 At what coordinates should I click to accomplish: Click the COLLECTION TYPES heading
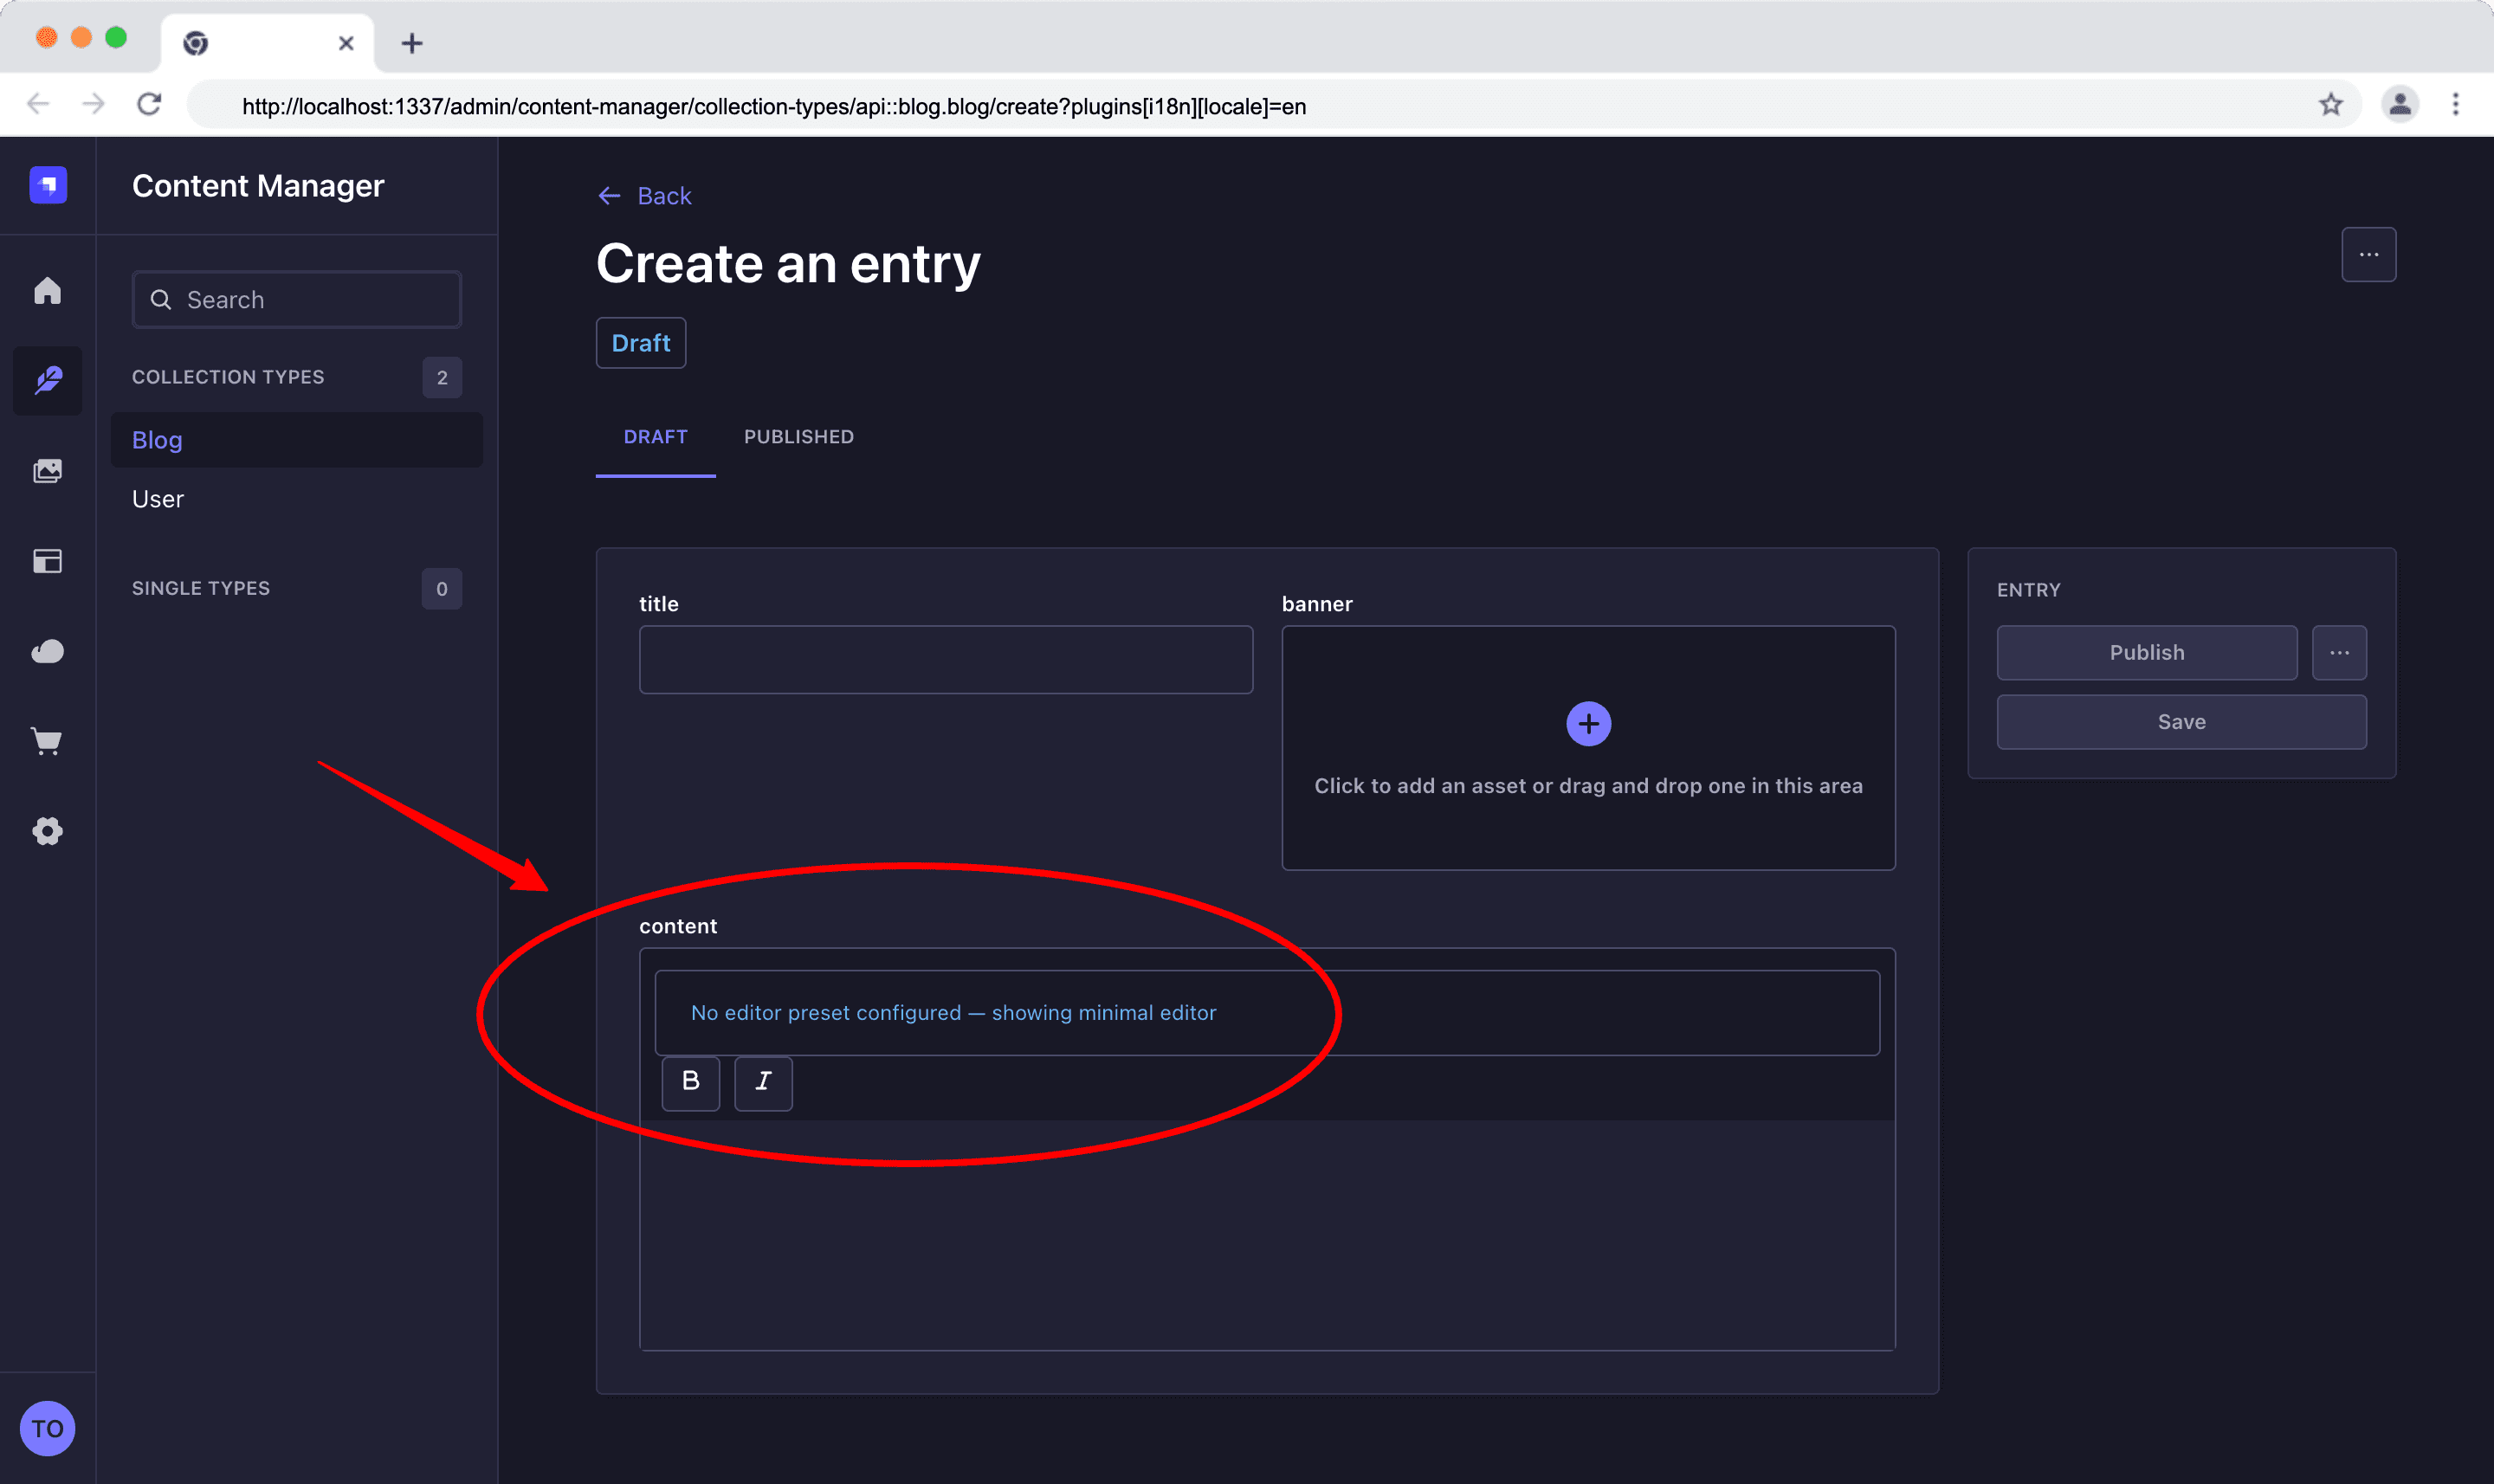pos(228,377)
